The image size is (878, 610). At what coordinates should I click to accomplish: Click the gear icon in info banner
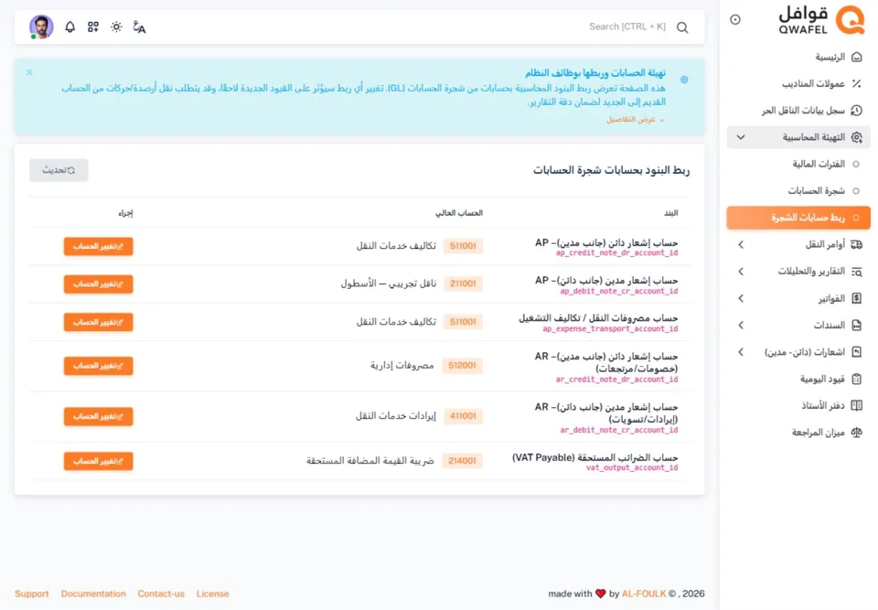[x=684, y=80]
